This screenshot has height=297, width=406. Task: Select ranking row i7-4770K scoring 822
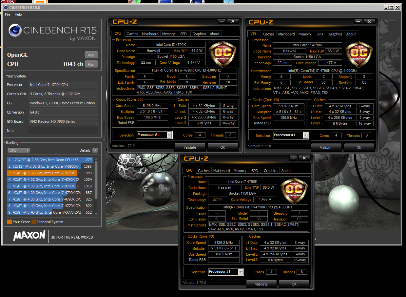(x=50, y=206)
